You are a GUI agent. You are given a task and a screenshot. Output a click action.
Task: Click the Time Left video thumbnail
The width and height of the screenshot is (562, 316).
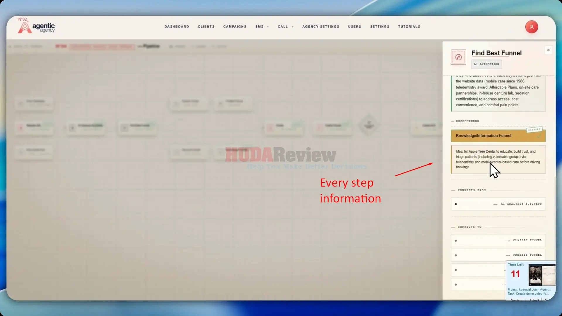click(x=541, y=275)
